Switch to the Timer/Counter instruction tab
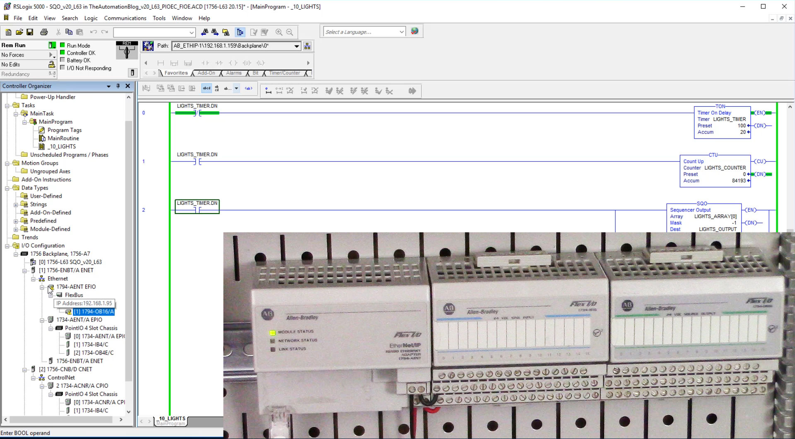Viewport: 795px width, 439px height. [284, 73]
